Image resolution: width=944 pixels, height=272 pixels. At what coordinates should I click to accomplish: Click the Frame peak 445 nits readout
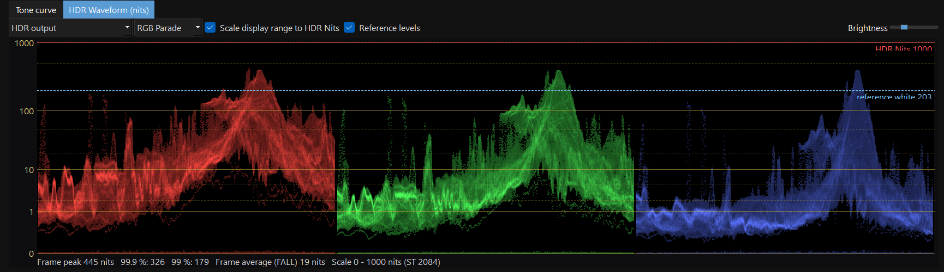pos(75,262)
